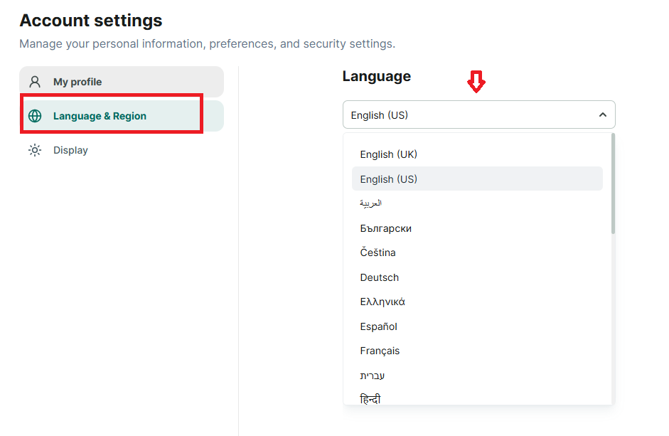Select the Hindi language option
The height and width of the screenshot is (436, 669).
click(x=477, y=398)
